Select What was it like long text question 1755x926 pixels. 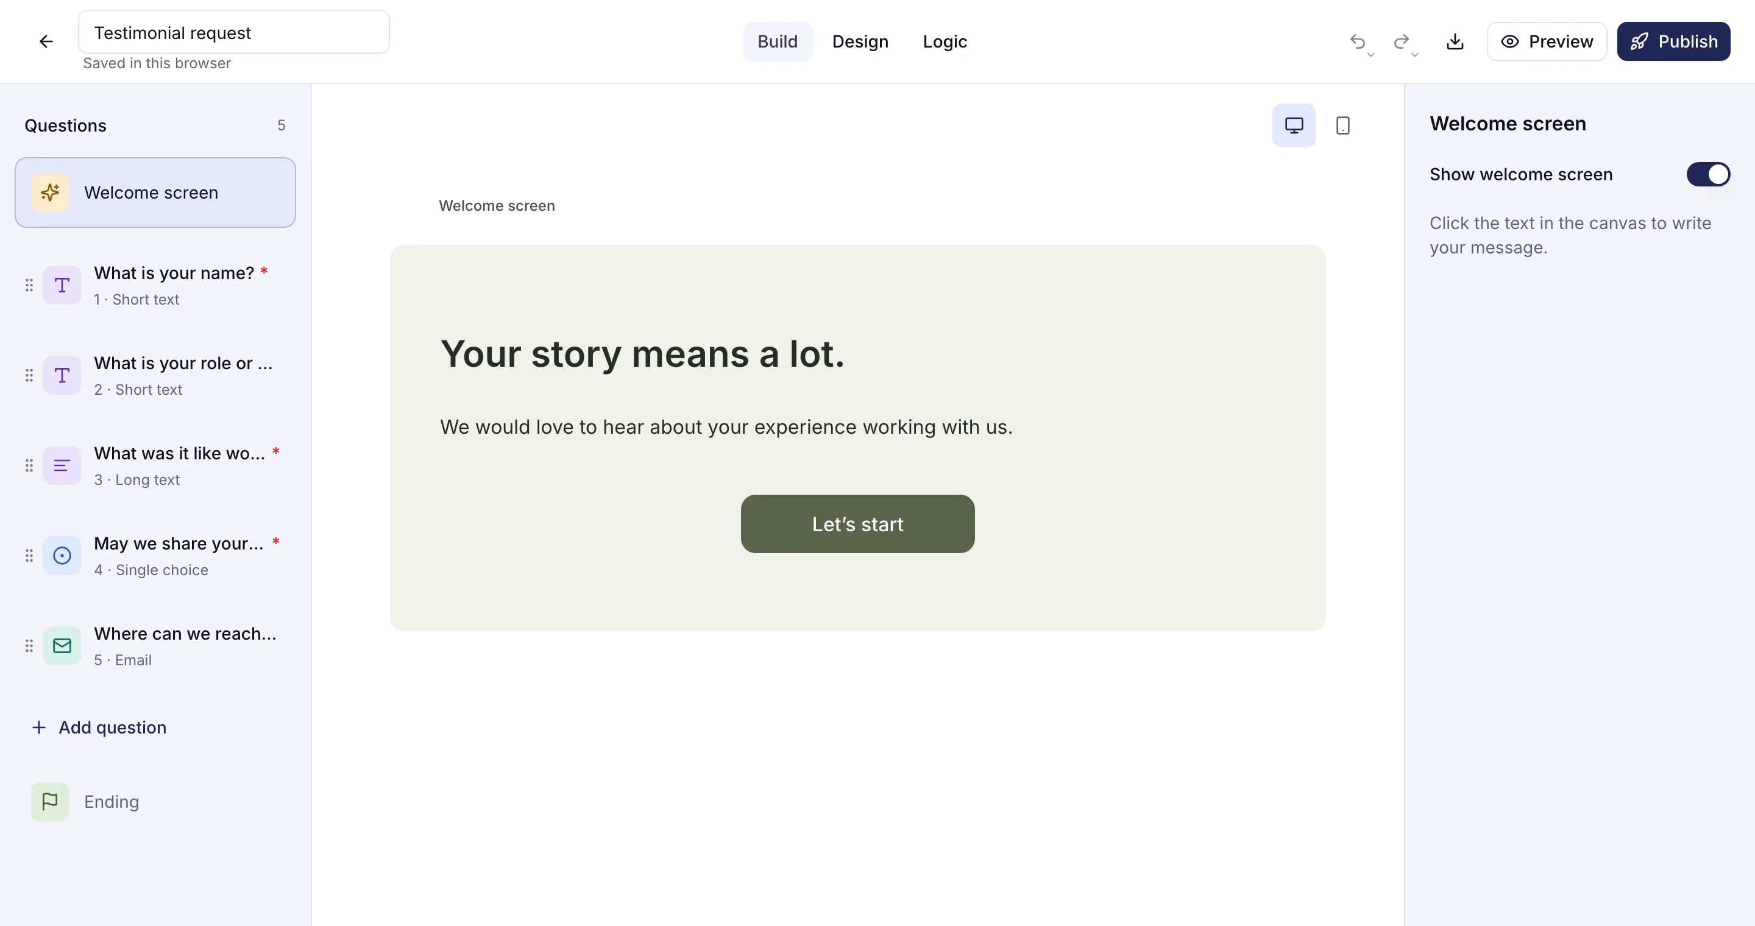point(155,465)
